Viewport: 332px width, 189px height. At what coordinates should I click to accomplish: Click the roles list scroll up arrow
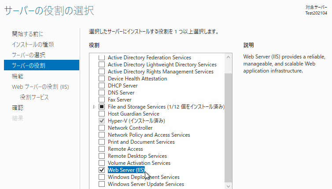[228, 57]
